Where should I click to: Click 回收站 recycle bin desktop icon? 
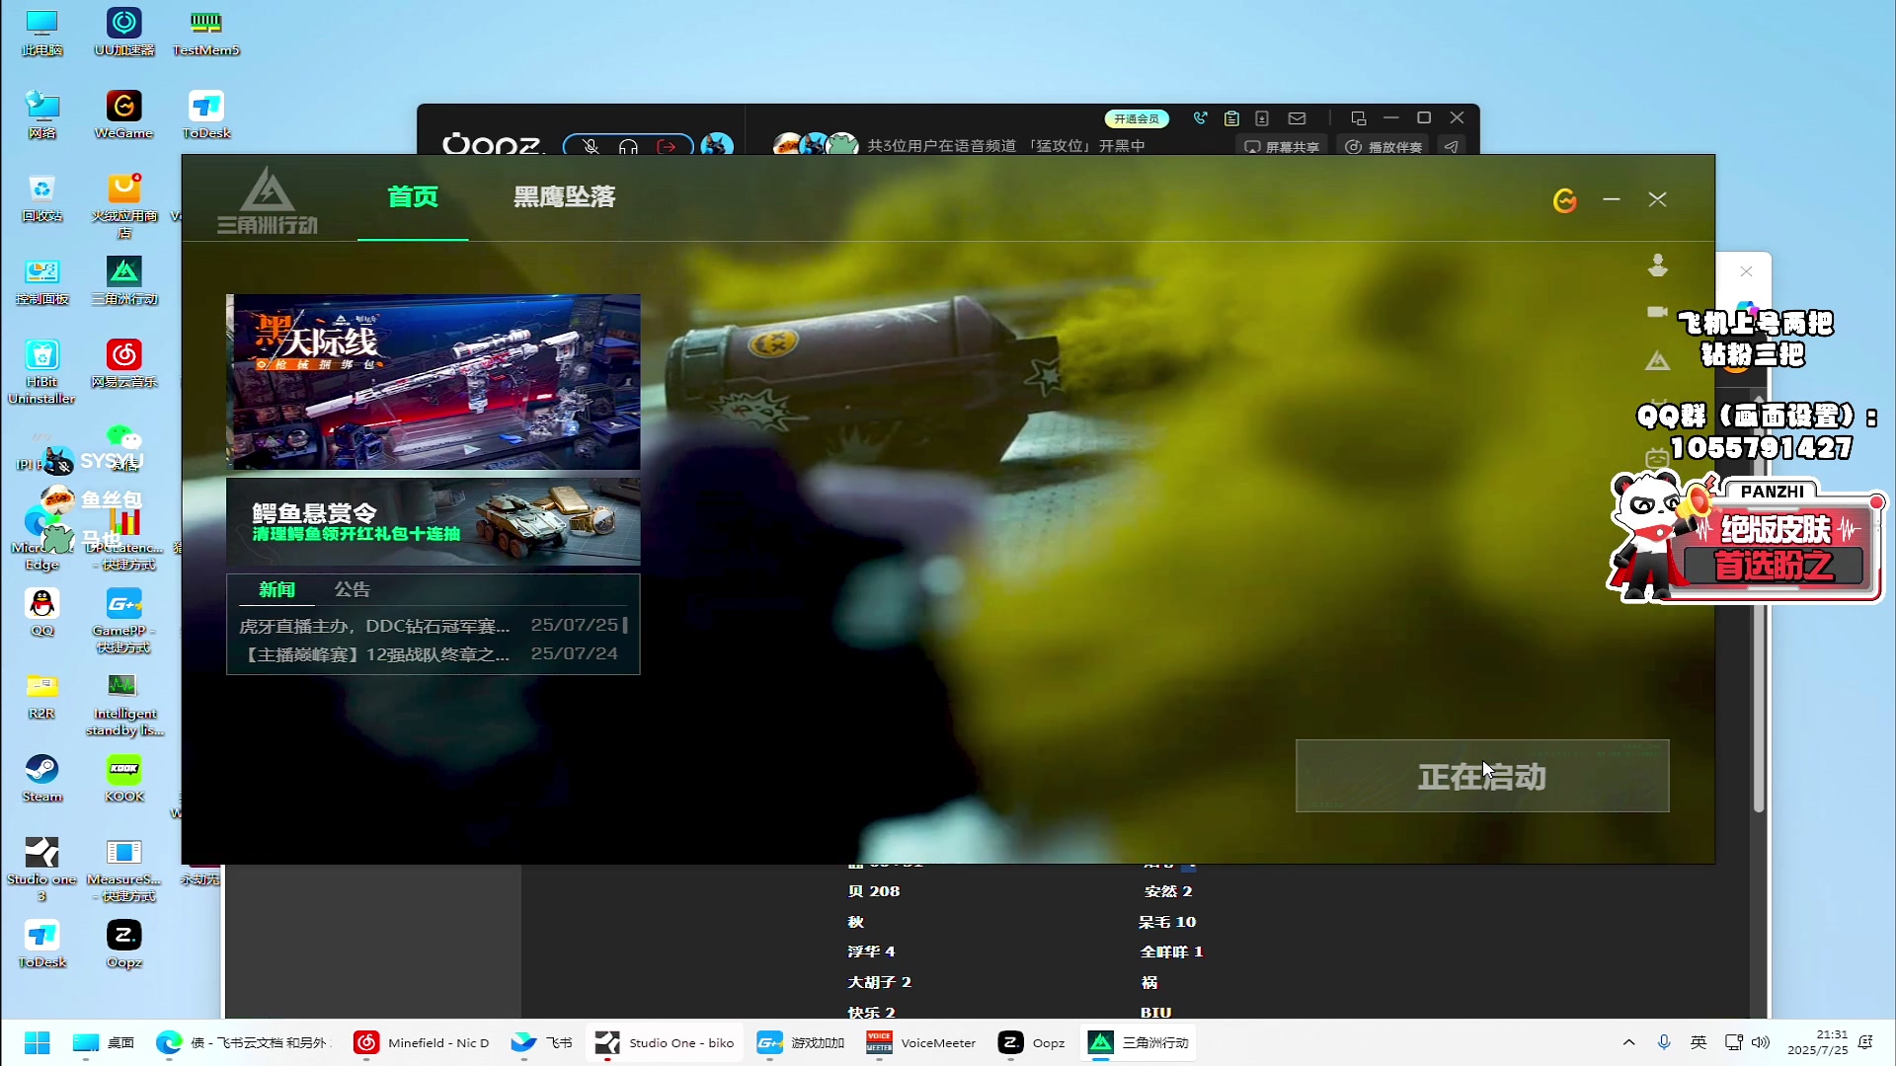[x=41, y=196]
